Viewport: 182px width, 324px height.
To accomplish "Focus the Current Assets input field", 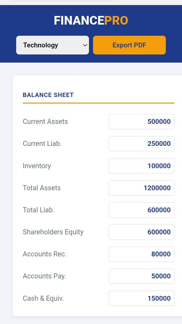I will coord(141,122).
